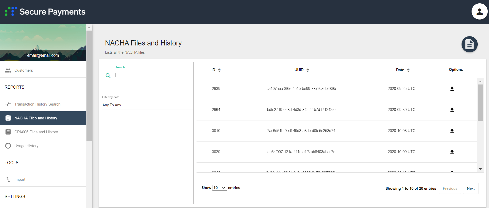Click the round document button by the page title

(470, 44)
